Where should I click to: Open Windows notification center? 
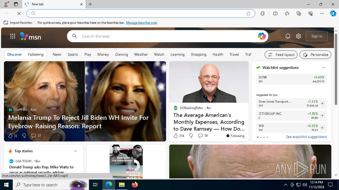point(330,185)
